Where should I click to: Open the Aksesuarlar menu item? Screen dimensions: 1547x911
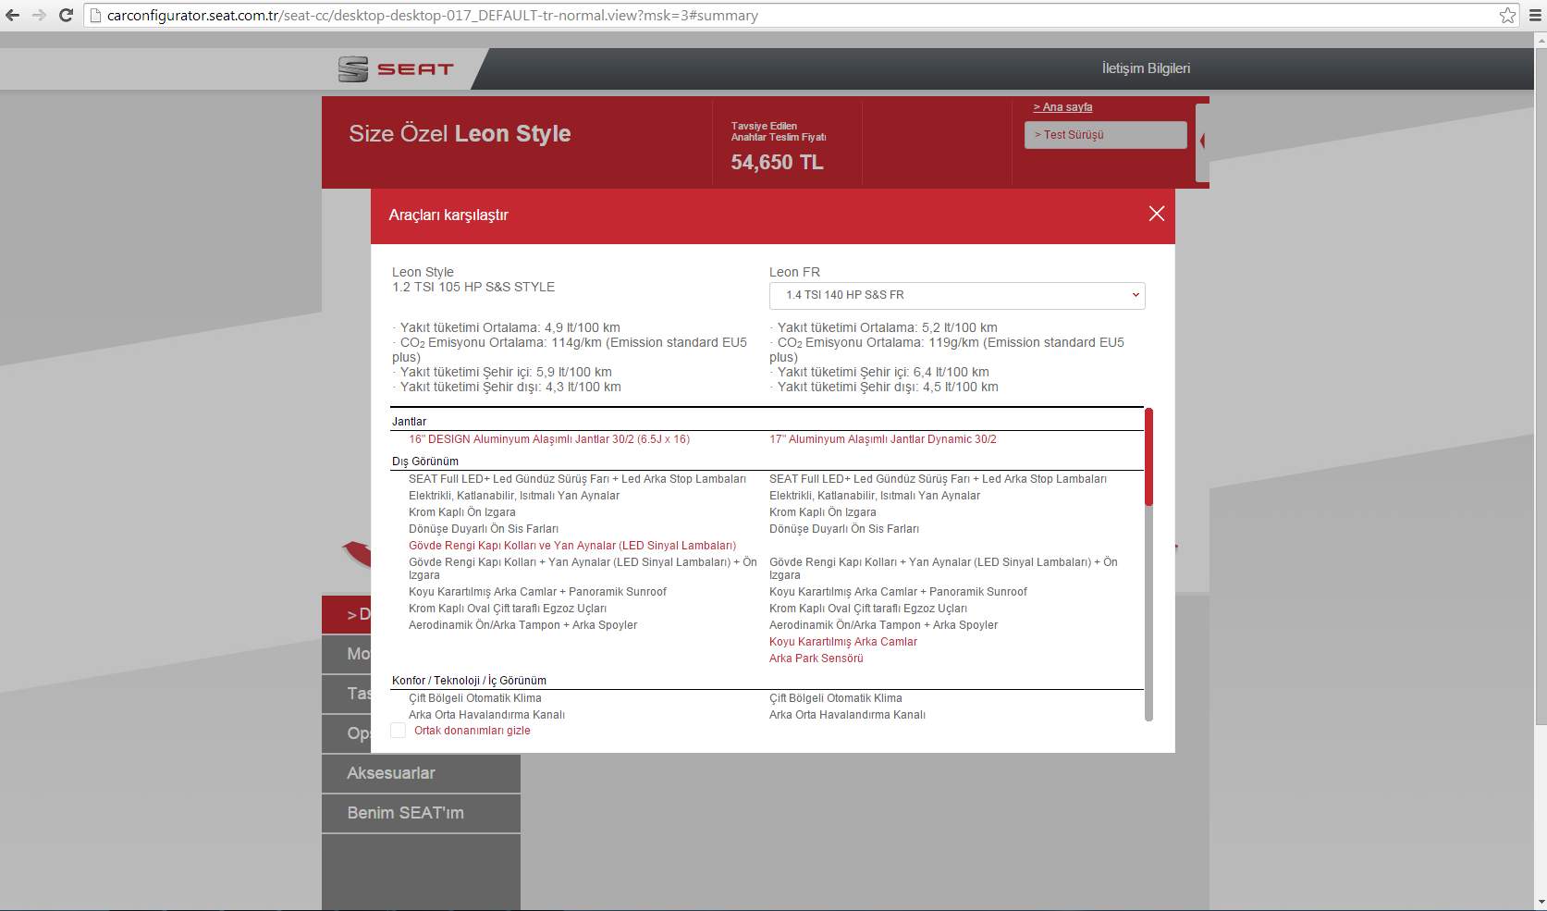[421, 773]
